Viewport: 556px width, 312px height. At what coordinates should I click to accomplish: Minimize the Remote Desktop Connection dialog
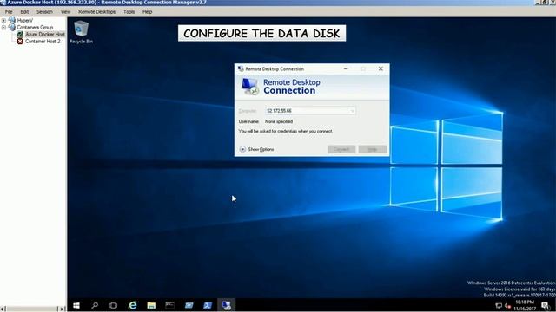346,69
